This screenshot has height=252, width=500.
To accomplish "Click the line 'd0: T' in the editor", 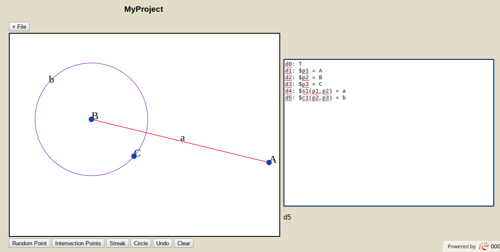I will (x=293, y=64).
